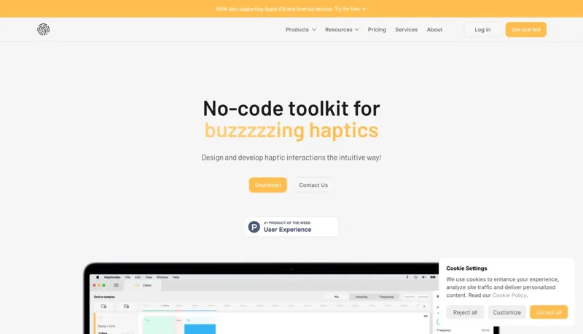The width and height of the screenshot is (583, 334).
Task: Accept all cookies
Action: pos(549,312)
